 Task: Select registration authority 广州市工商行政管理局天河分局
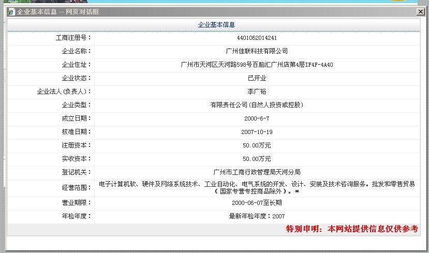point(257,172)
